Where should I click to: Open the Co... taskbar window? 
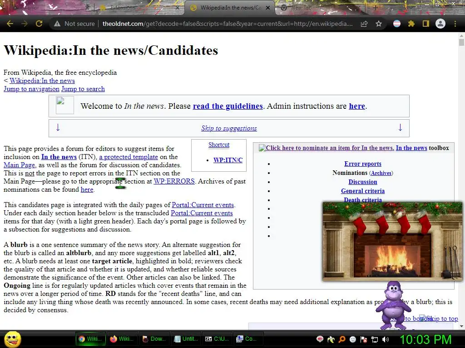click(x=249, y=339)
